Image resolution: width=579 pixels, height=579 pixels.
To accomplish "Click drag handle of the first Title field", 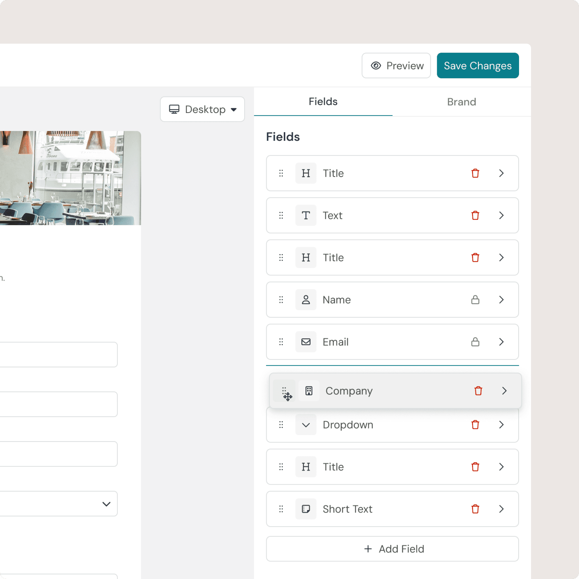I will (281, 173).
